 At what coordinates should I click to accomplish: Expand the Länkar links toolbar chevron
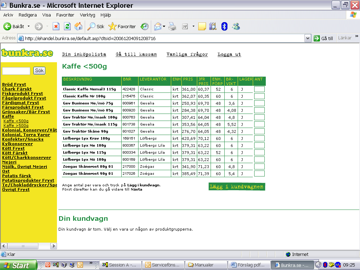click(x=356, y=36)
